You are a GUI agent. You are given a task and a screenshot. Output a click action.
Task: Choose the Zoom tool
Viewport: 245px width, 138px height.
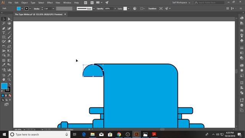(x=9, y=79)
